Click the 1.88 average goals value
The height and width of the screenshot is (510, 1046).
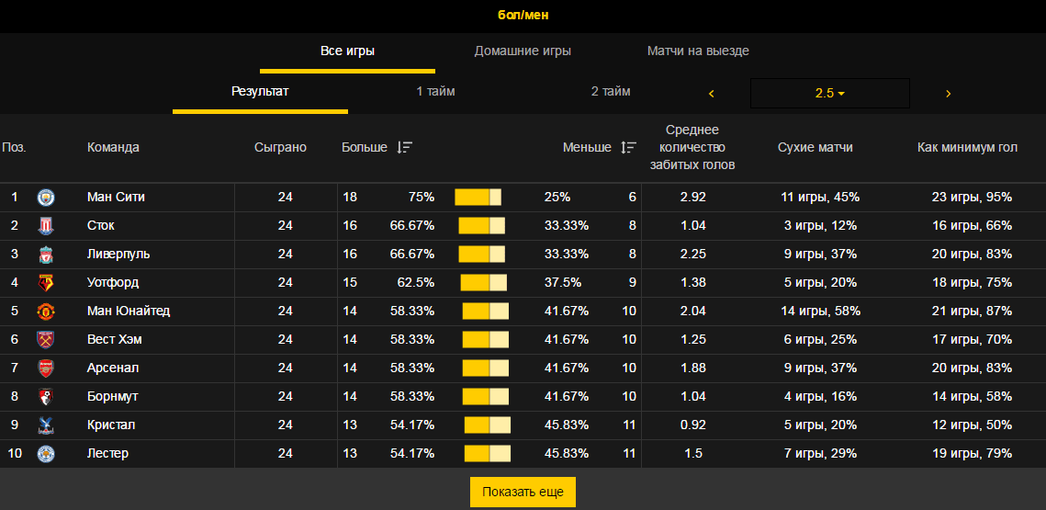(x=693, y=368)
